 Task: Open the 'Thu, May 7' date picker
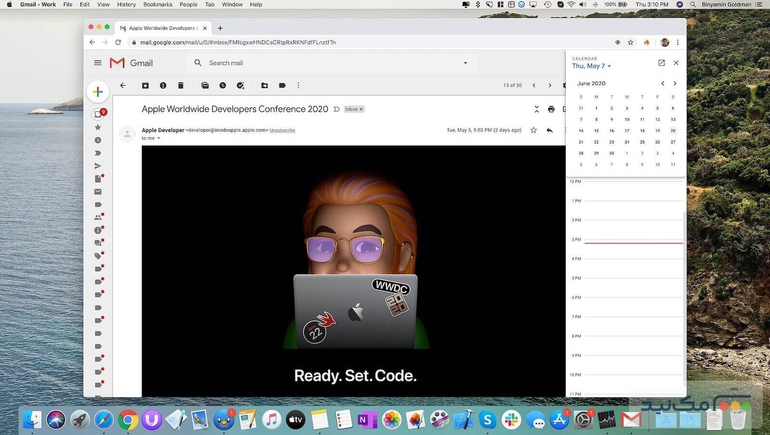click(591, 66)
